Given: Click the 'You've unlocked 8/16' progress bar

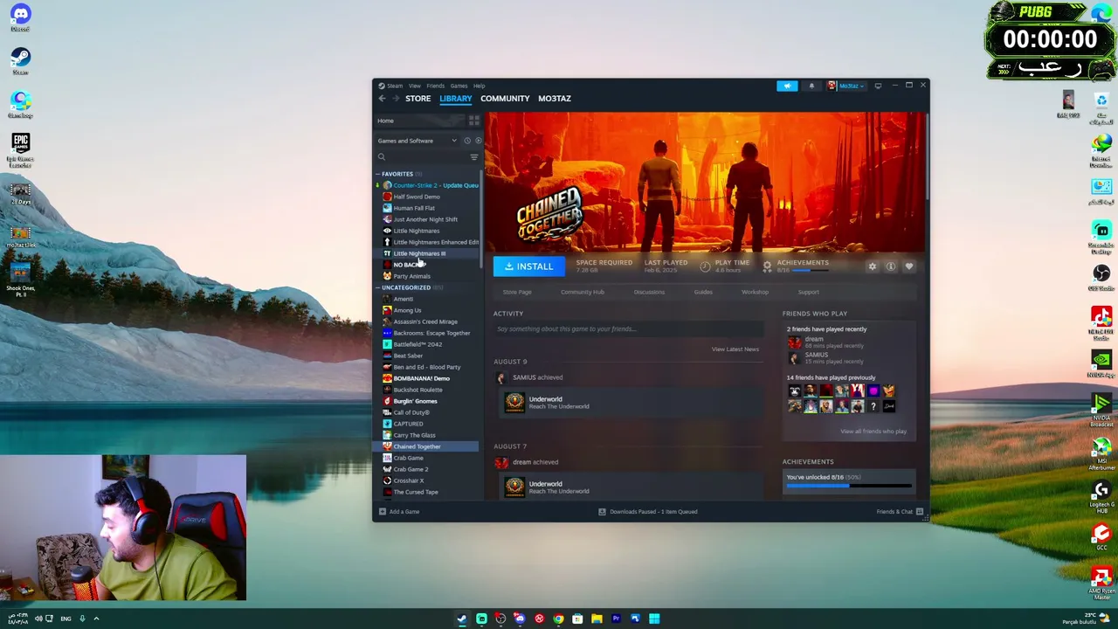Looking at the screenshot, I should pyautogui.click(x=849, y=486).
